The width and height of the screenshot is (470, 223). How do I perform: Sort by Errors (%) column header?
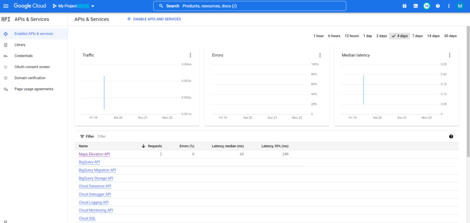pos(187,146)
